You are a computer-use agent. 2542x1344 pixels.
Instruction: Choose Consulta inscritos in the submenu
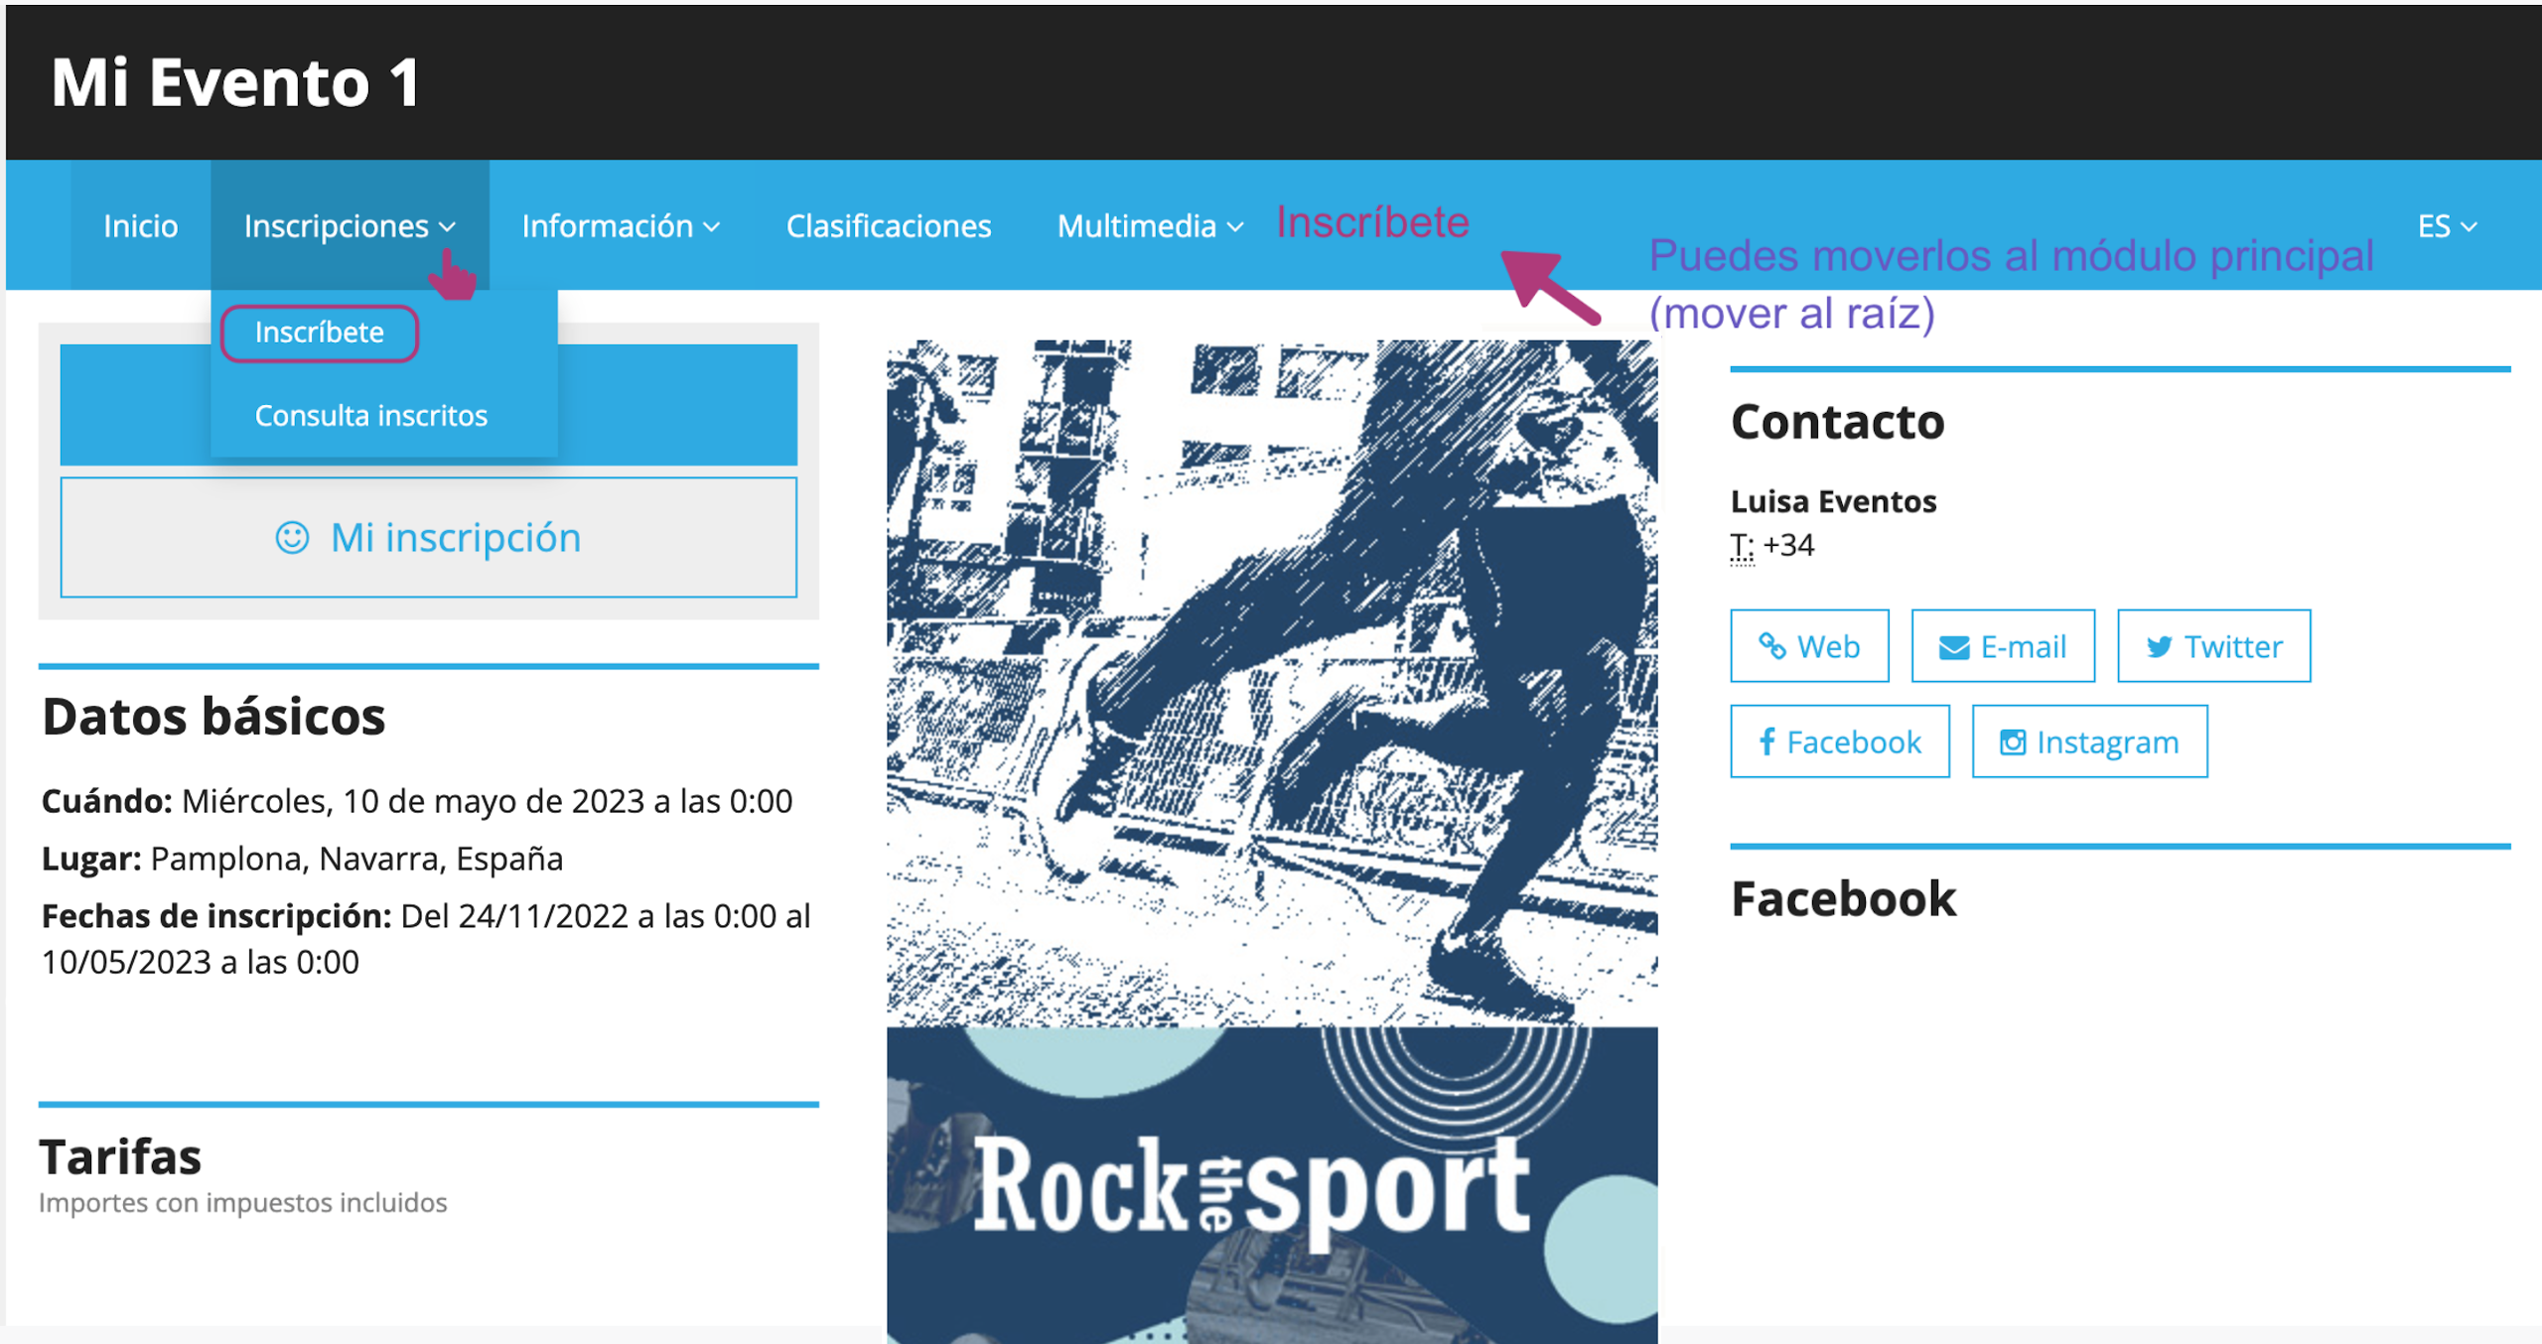pyautogui.click(x=371, y=415)
